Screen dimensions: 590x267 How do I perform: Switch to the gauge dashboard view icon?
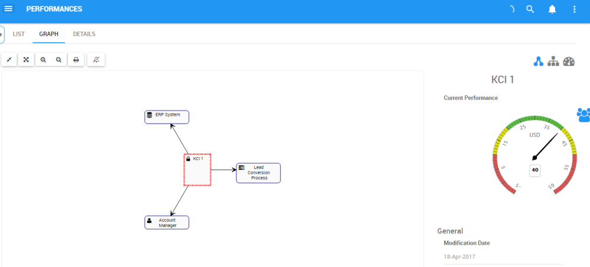pos(569,62)
